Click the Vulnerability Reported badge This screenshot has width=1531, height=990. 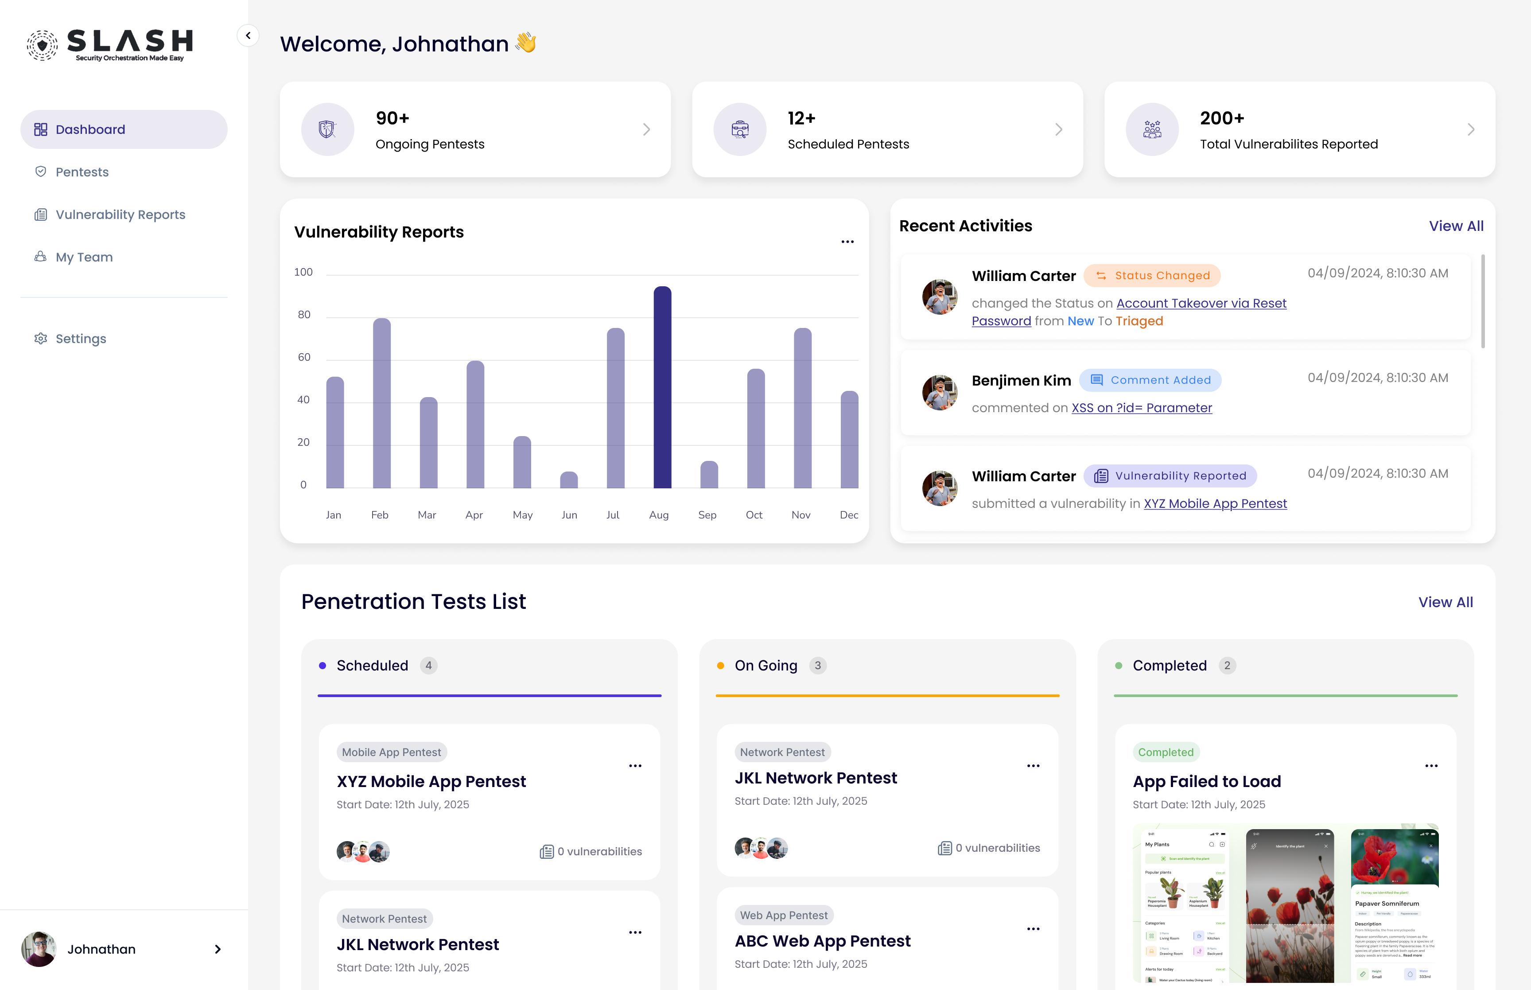(1170, 476)
